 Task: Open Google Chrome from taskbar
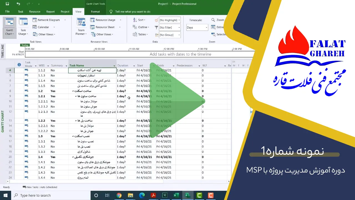119,195
